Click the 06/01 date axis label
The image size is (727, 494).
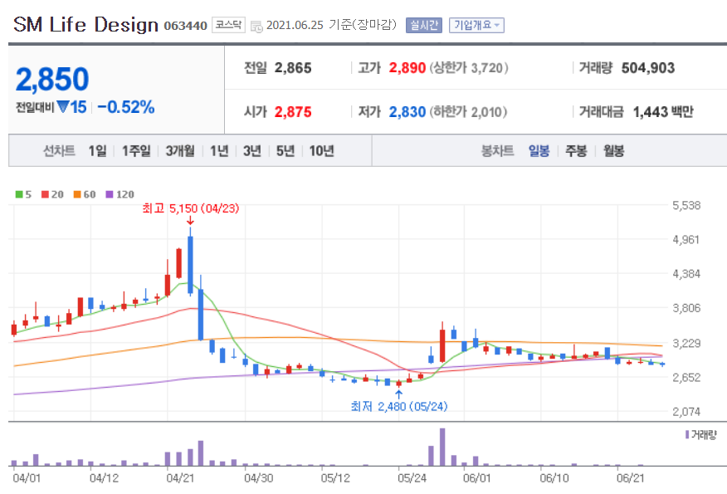click(476, 477)
